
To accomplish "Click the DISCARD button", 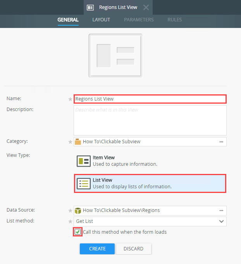I will pyautogui.click(x=133, y=249).
